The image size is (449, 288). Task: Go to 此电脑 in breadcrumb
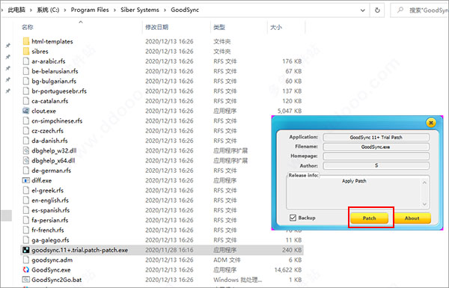16,10
